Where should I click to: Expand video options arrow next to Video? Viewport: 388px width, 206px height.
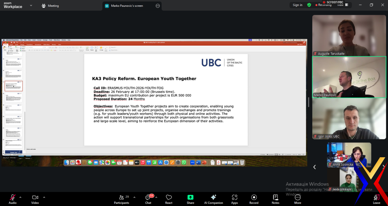44,197
